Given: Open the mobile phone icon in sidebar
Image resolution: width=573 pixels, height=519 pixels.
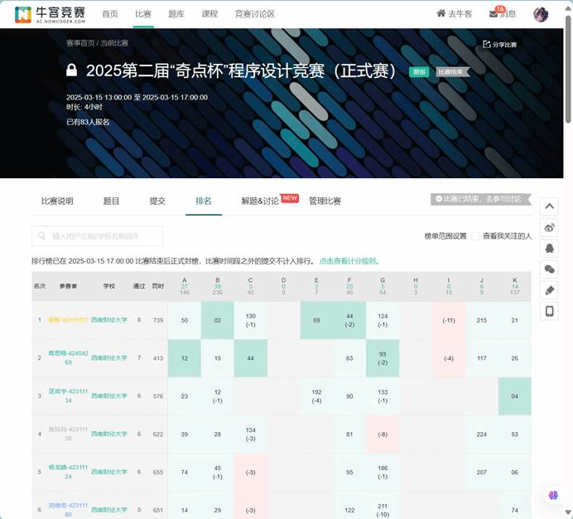Looking at the screenshot, I should click(550, 311).
